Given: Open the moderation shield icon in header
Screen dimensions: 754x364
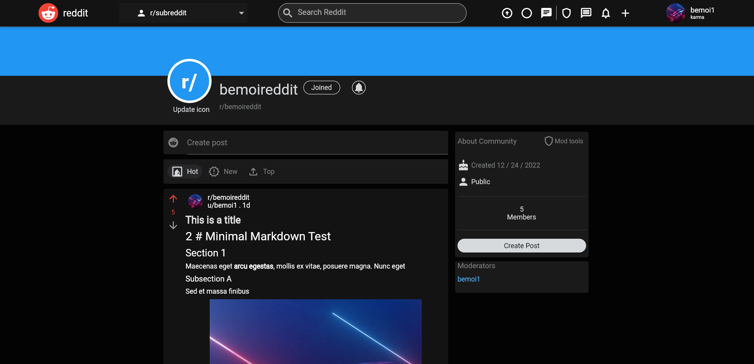Looking at the screenshot, I should (x=566, y=13).
